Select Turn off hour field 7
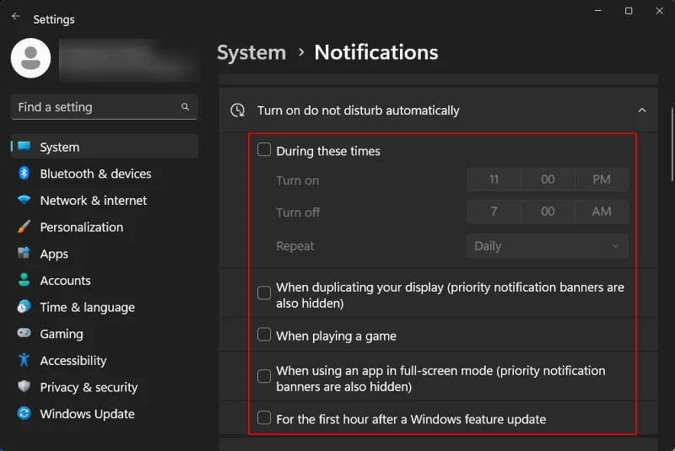Image resolution: width=675 pixels, height=451 pixels. point(494,212)
